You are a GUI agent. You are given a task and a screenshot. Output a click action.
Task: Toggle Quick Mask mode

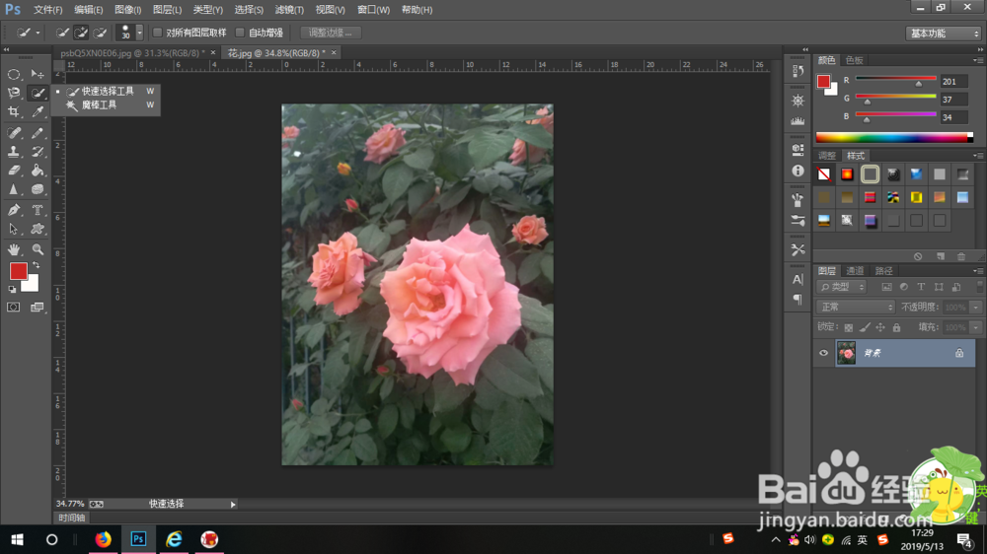pos(13,308)
